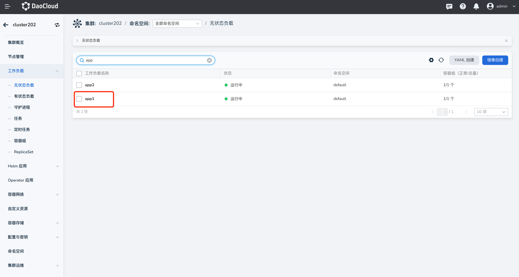This screenshot has width=519, height=277.
Task: Open table settings gear icon
Action: click(431, 60)
